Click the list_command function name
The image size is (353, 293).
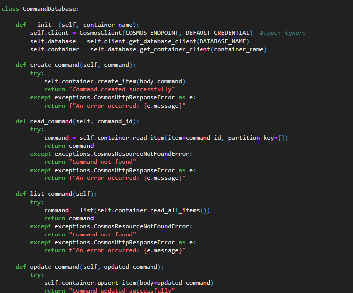51,194
